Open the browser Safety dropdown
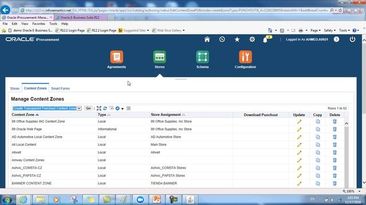The width and height of the screenshot is (366, 205). tap(329, 30)
